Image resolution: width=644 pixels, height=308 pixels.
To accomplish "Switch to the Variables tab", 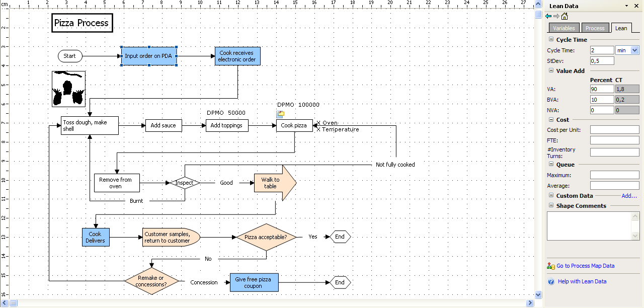I will point(563,28).
